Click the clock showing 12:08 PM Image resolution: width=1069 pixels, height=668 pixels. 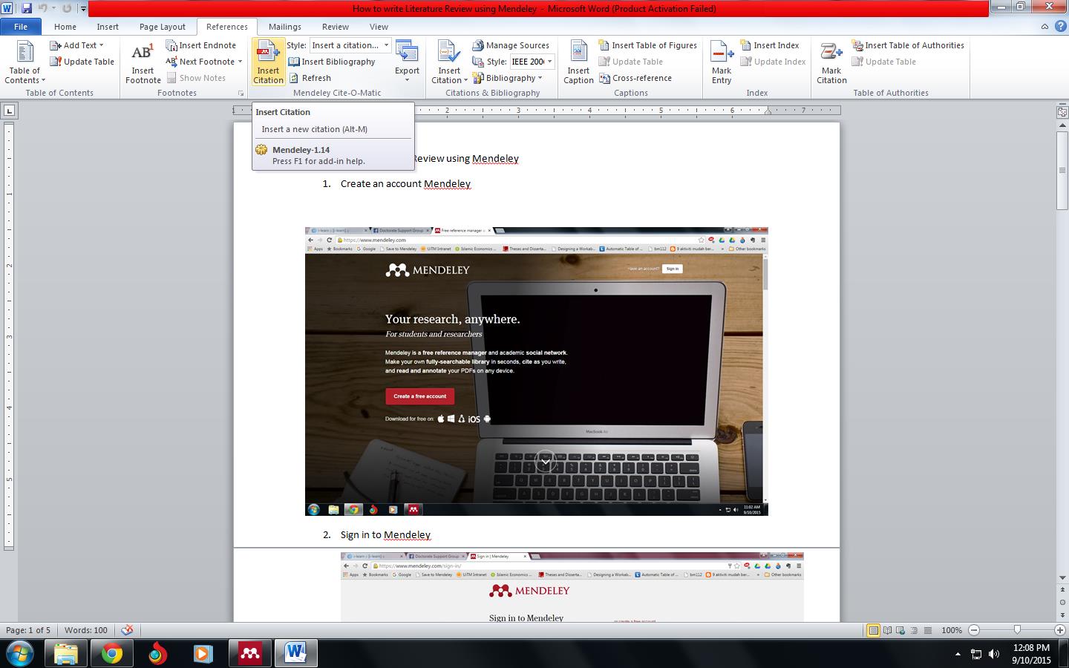[x=1031, y=648]
